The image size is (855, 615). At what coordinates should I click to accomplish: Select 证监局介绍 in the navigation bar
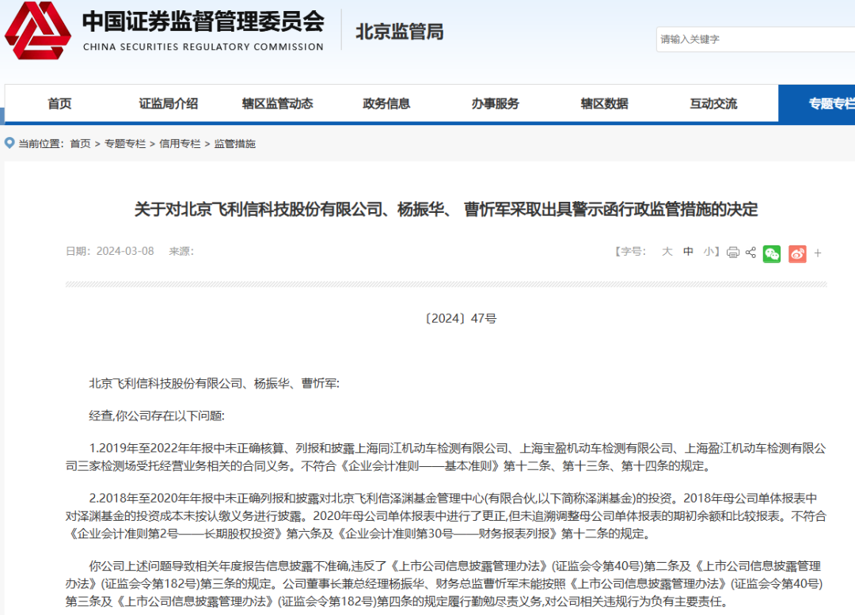pos(169,103)
